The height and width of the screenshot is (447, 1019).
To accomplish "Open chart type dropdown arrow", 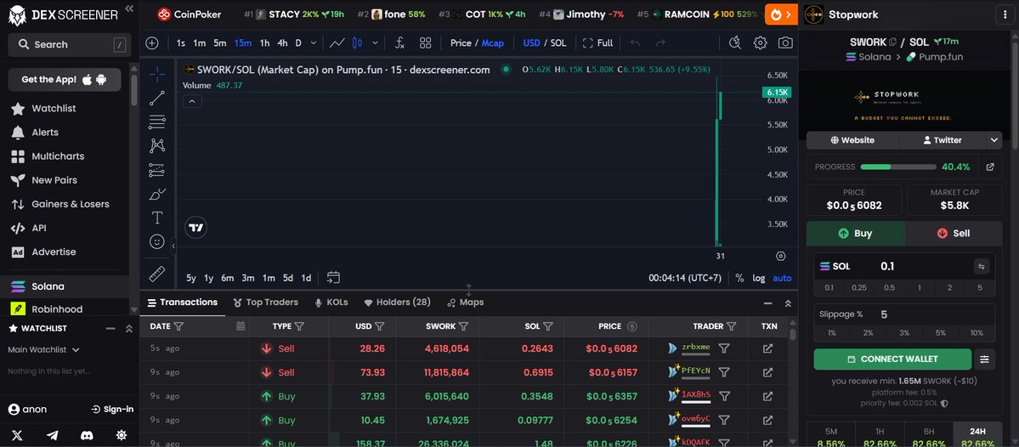I will pyautogui.click(x=375, y=42).
